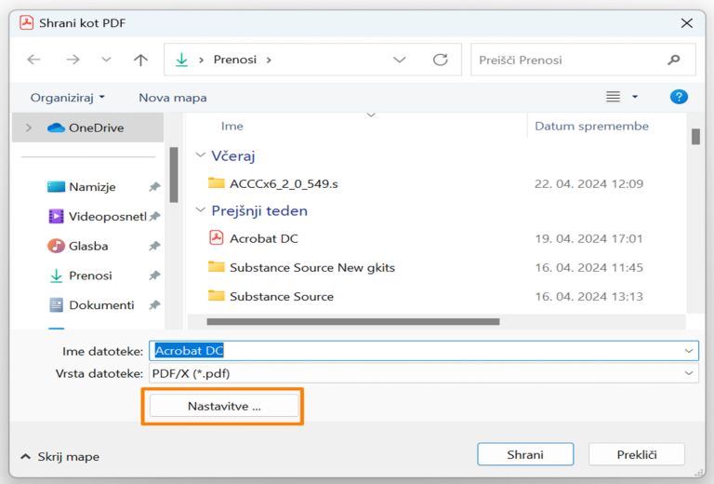Select the Glasba music folder
Viewport: 714px width, 484px height.
pos(88,246)
